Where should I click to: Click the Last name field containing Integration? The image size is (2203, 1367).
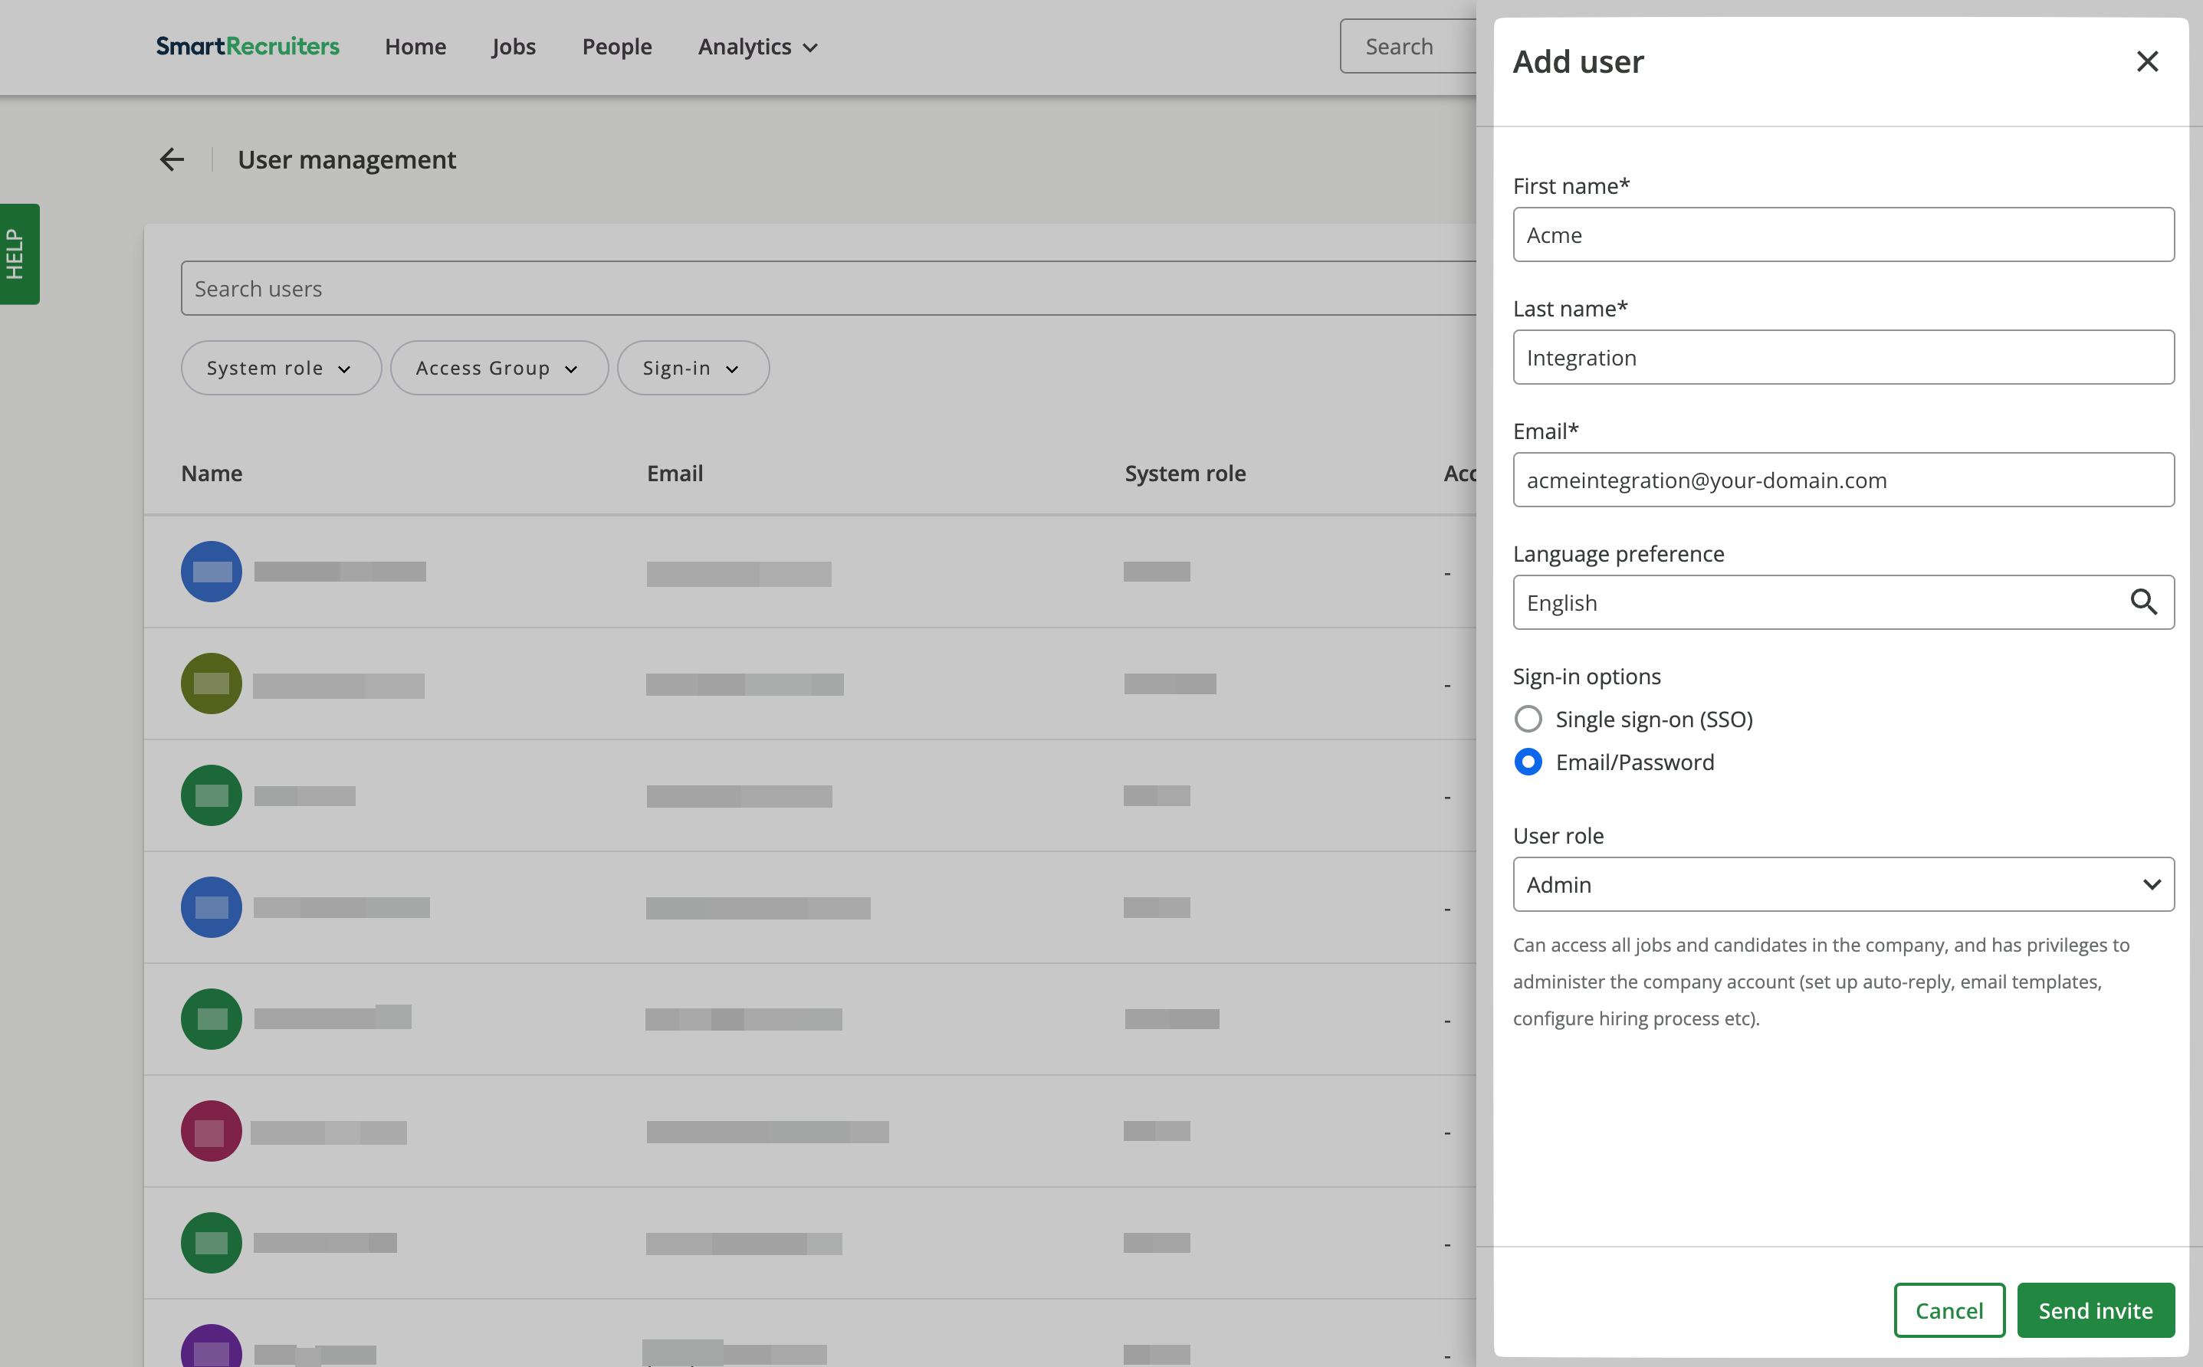[x=1843, y=357]
